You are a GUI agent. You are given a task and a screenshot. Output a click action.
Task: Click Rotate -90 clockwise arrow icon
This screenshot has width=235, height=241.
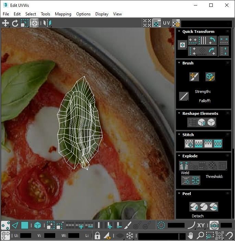click(212, 51)
